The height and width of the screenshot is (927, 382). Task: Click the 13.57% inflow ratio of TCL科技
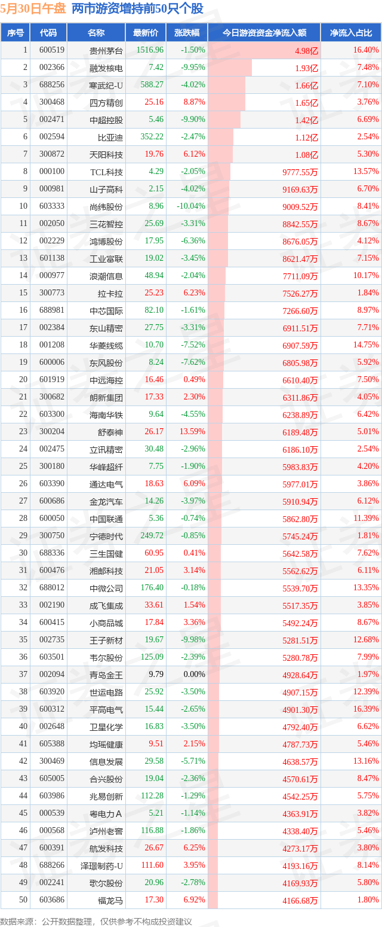click(x=366, y=172)
